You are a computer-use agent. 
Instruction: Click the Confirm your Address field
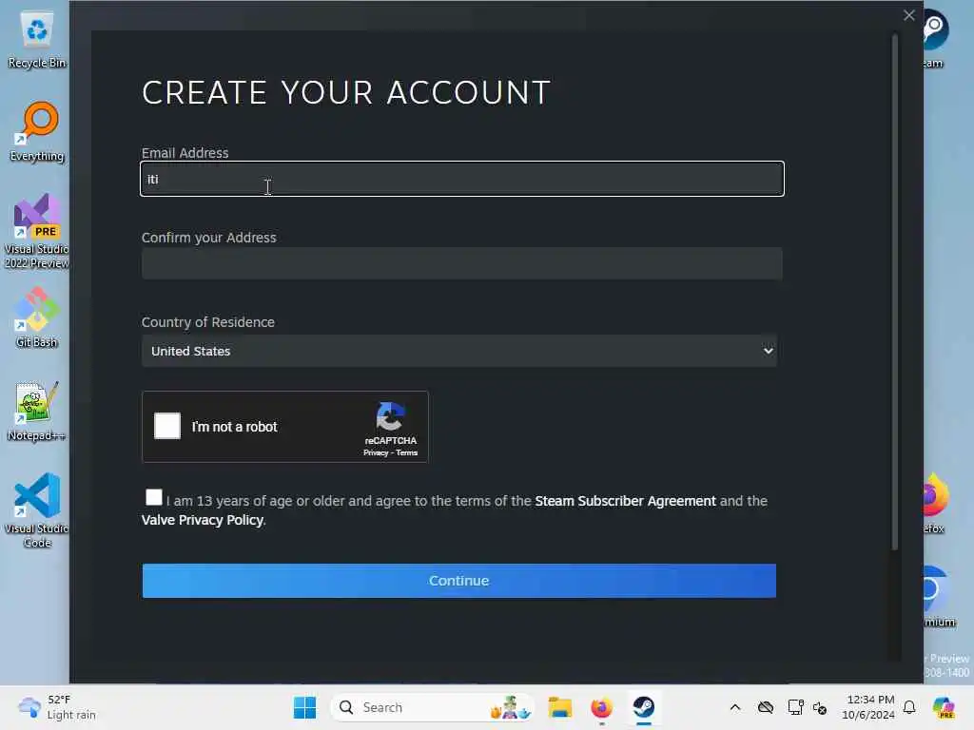pos(462,263)
